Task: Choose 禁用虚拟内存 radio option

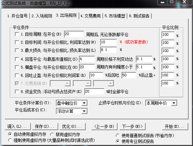Action: click(52, 135)
